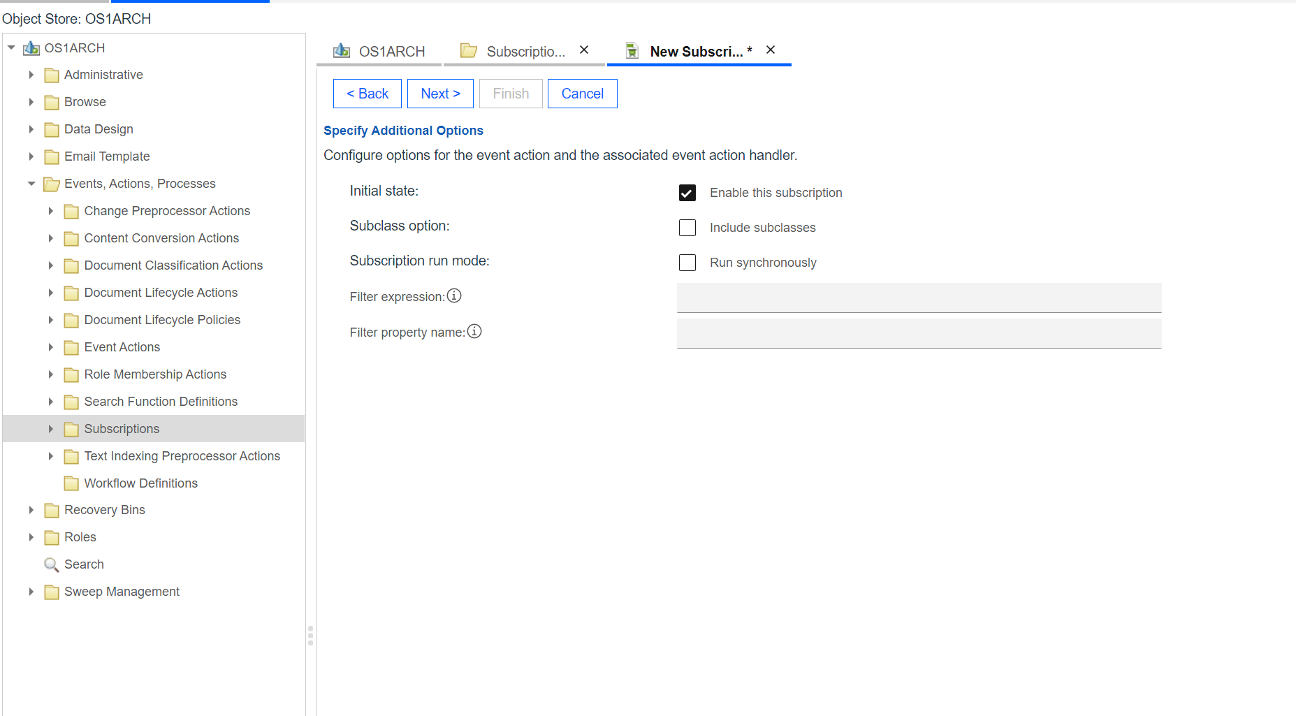Image resolution: width=1296 pixels, height=716 pixels.
Task: Close the Subscriptions tab
Action: click(x=584, y=50)
